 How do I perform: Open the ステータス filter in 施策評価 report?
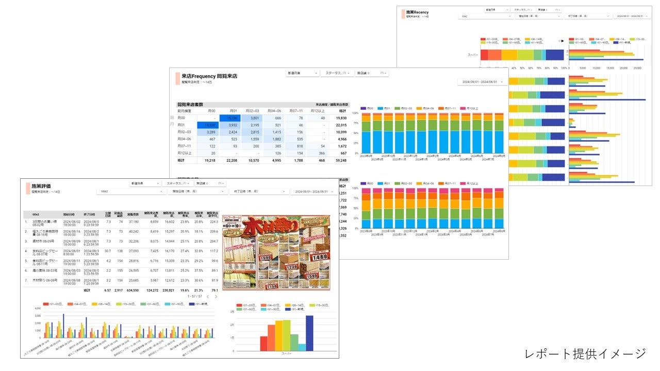point(178,183)
